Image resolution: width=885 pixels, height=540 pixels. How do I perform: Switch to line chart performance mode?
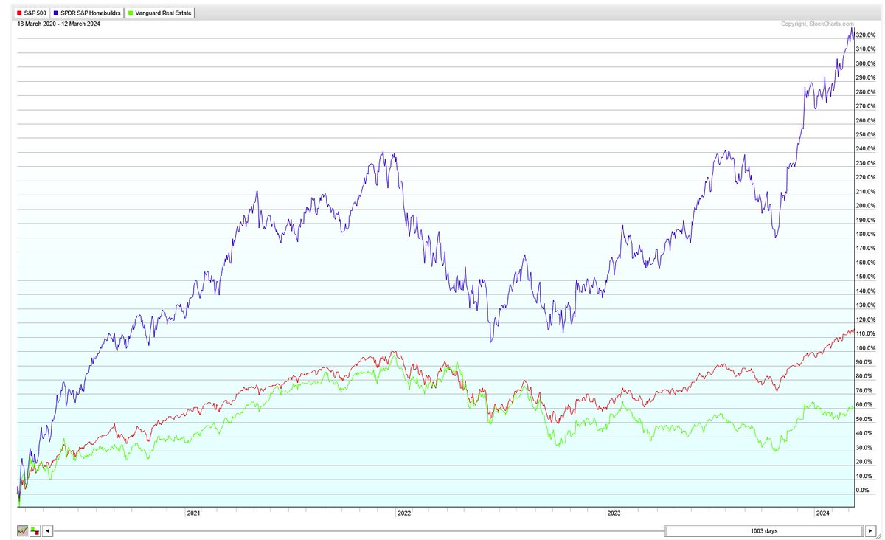point(22,530)
